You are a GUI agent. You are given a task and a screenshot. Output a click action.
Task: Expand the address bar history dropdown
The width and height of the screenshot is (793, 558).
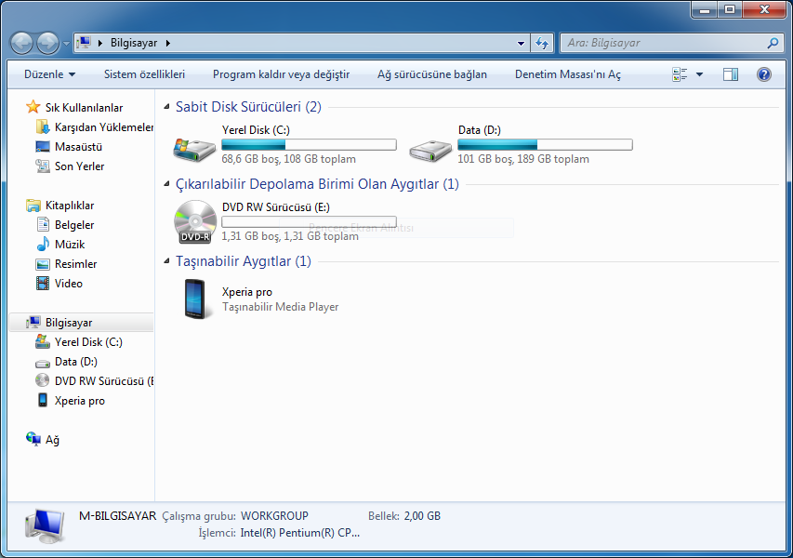coord(521,43)
